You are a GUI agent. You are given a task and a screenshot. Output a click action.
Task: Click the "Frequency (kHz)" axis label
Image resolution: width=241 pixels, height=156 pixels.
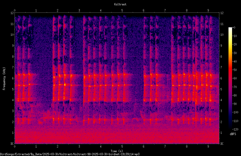coord(4,79)
